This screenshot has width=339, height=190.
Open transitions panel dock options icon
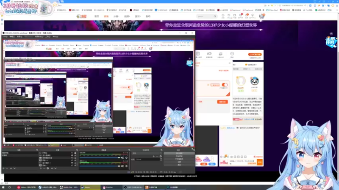click(161, 150)
